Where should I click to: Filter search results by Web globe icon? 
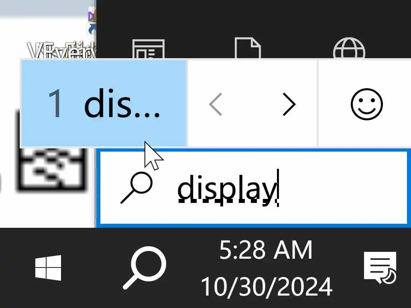click(349, 48)
